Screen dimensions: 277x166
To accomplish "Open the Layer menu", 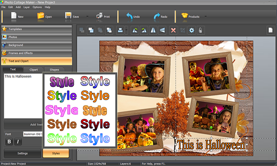I will click(x=27, y=7).
